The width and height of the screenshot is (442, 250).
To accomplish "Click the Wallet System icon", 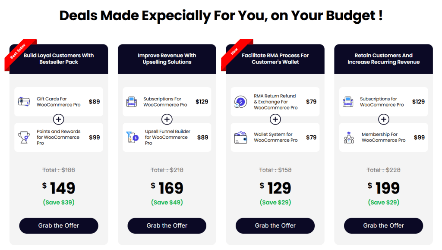I will (240, 137).
